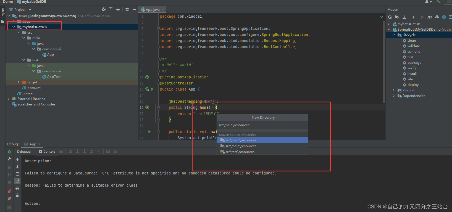Reload all Maven projects
This screenshot has height=212, width=452.
click(390, 17)
